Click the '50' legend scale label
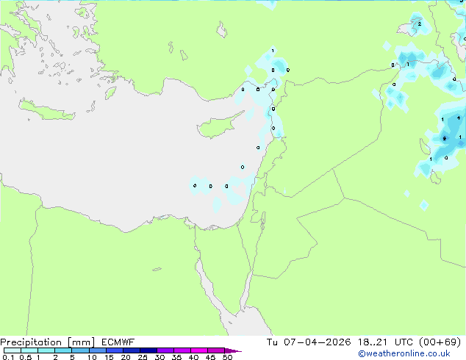 coord(228,357)
